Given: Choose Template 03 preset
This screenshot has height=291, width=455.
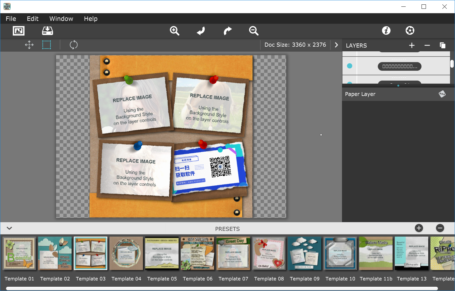Looking at the screenshot, I should pos(91,253).
